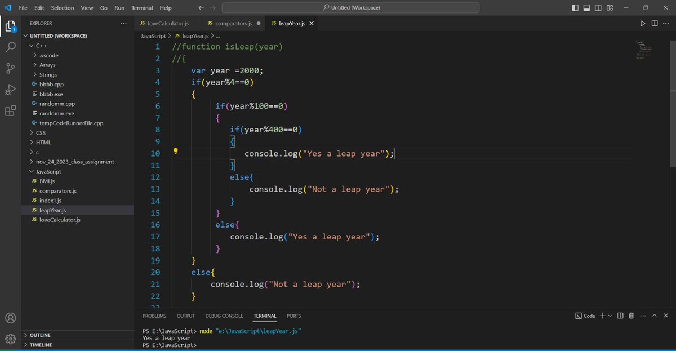676x351 pixels.
Task: Expand the TIMELINE section
Action: (78, 344)
